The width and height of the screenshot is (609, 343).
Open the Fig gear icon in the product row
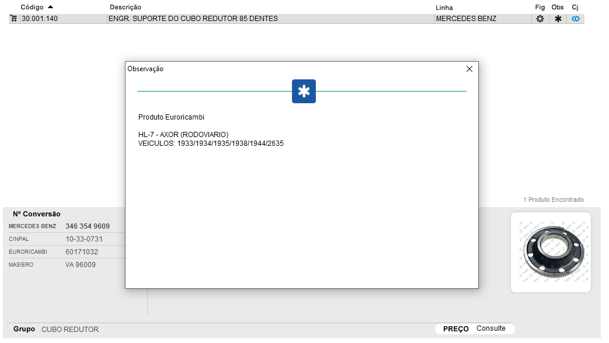click(x=540, y=19)
